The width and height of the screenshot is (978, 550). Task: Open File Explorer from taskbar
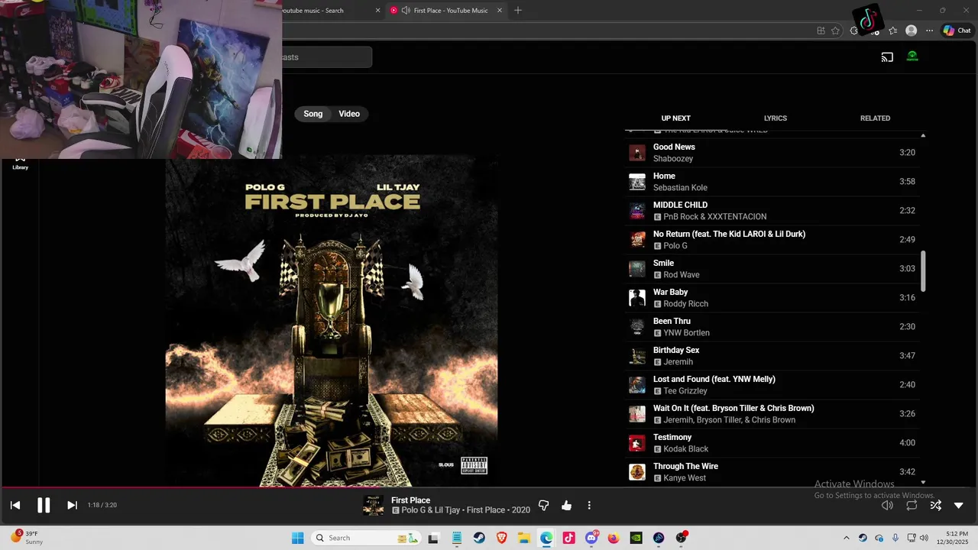[524, 538]
